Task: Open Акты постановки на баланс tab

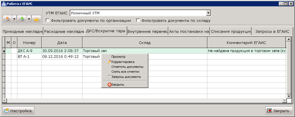Action: pos(189,32)
